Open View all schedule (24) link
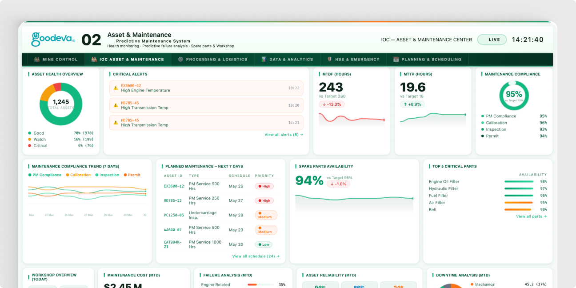This screenshot has width=576, height=288. tap(256, 256)
